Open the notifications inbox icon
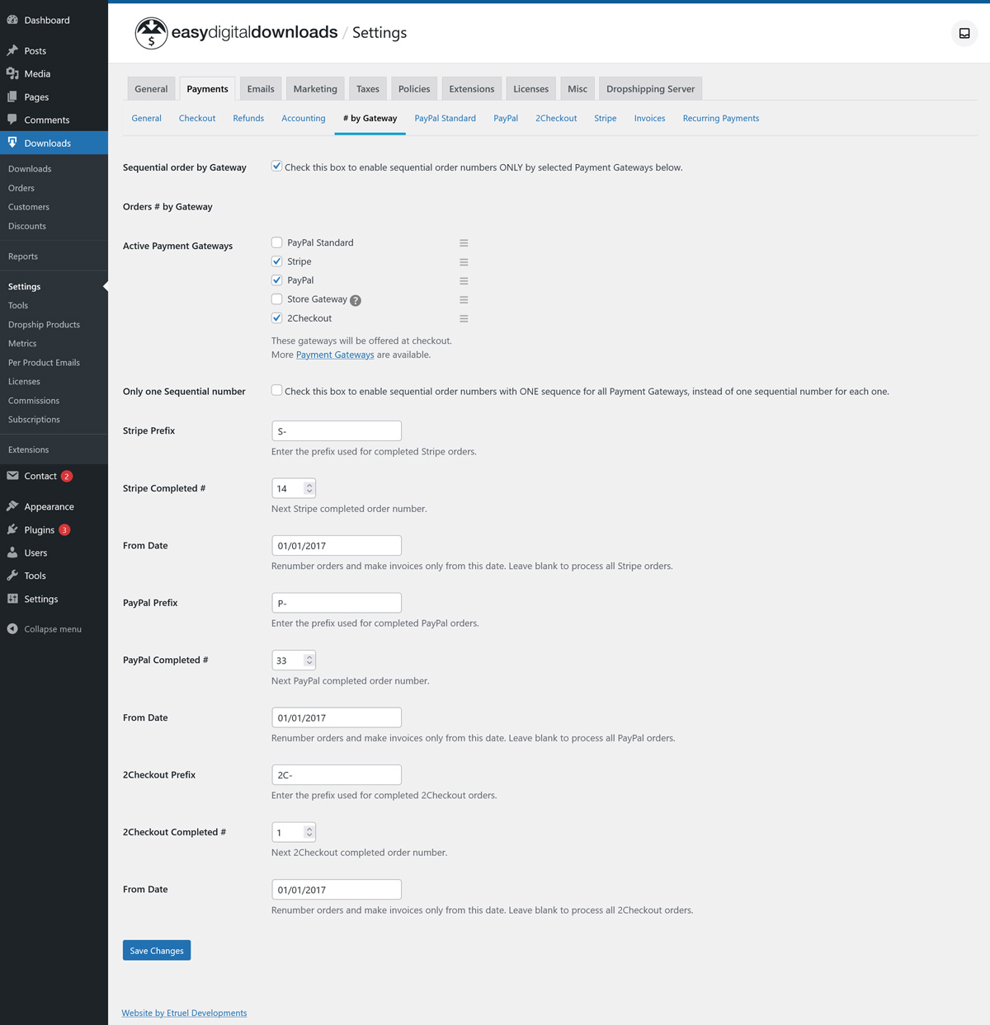Screen dimensions: 990x1025 [964, 33]
